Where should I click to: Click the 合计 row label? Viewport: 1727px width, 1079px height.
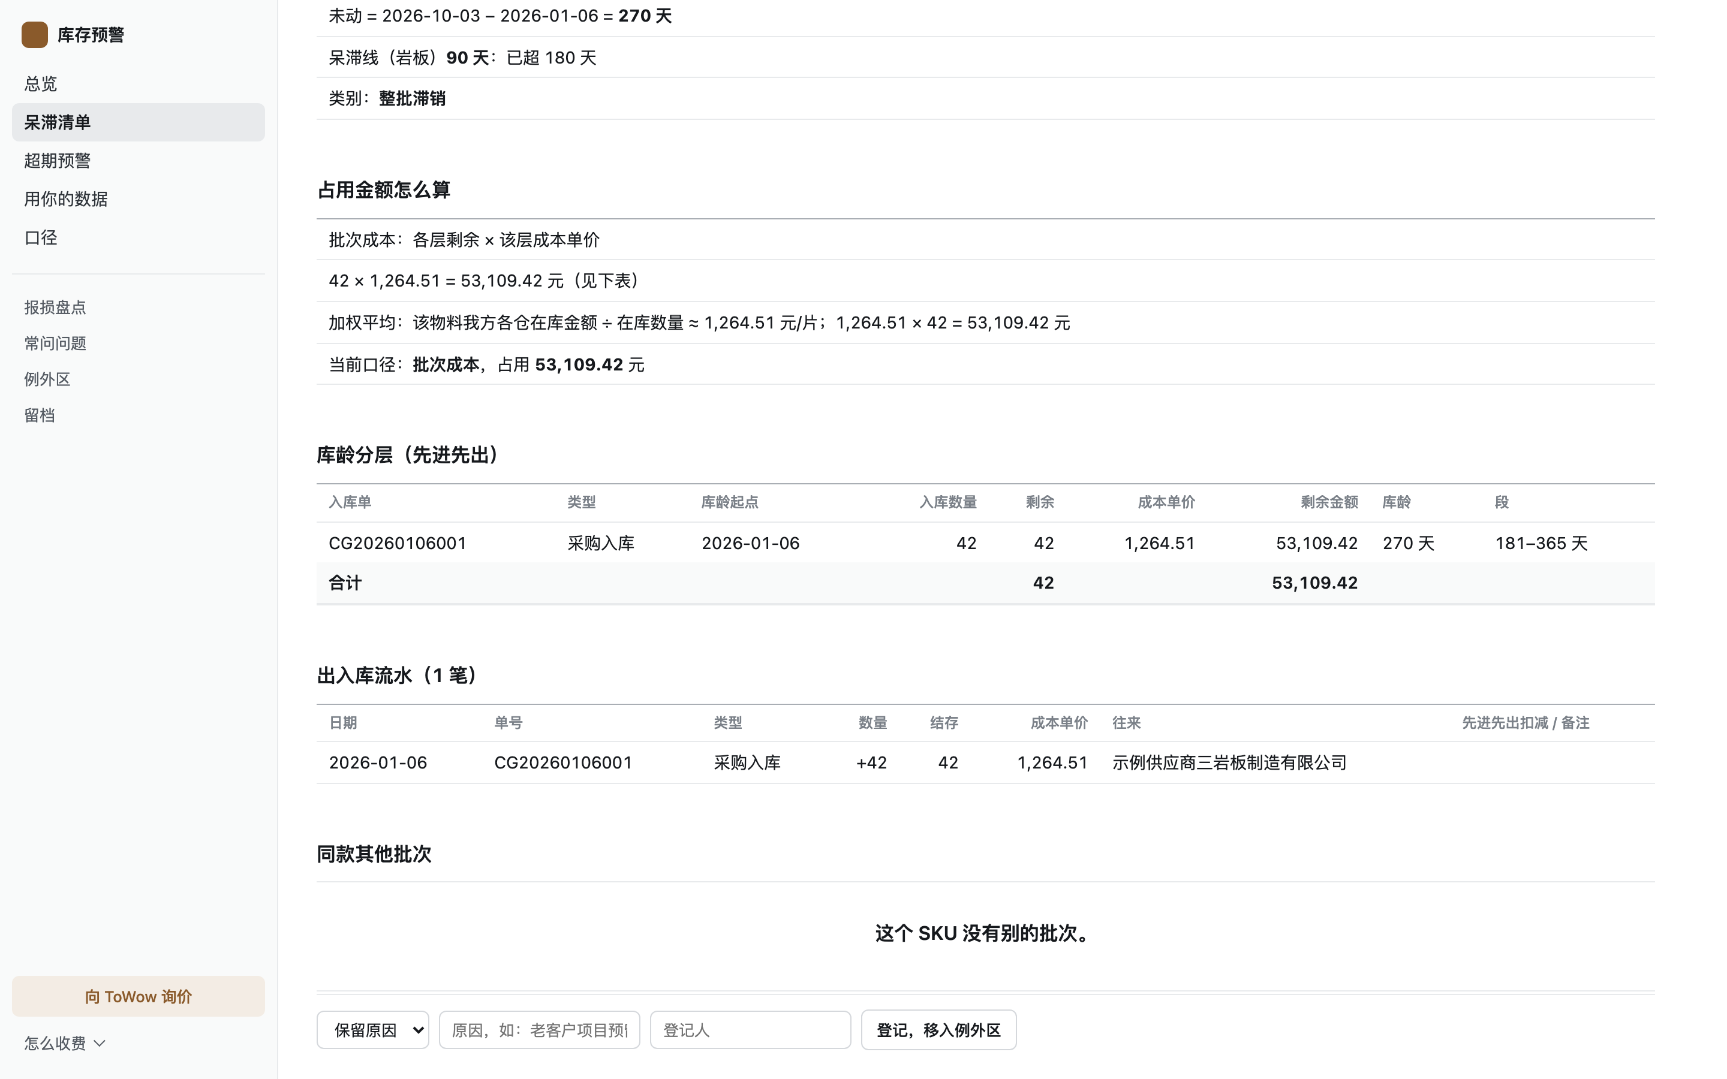pyautogui.click(x=345, y=583)
